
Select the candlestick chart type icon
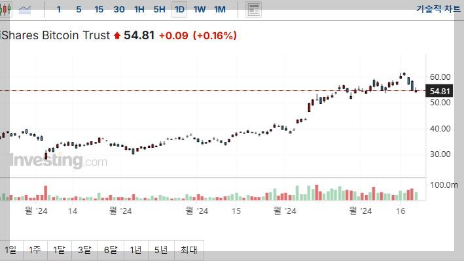pyautogui.click(x=5, y=9)
